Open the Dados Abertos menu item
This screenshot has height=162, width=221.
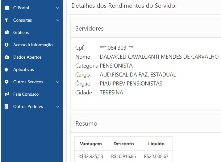tap(32, 57)
